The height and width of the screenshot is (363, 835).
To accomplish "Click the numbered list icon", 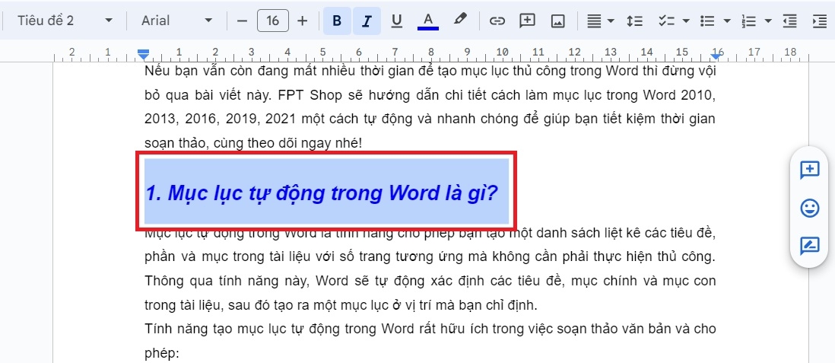I will click(x=749, y=21).
